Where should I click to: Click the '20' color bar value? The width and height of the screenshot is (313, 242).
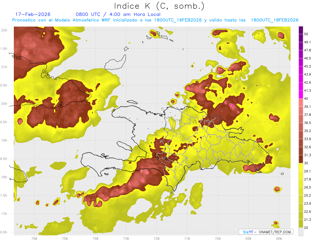(306, 228)
